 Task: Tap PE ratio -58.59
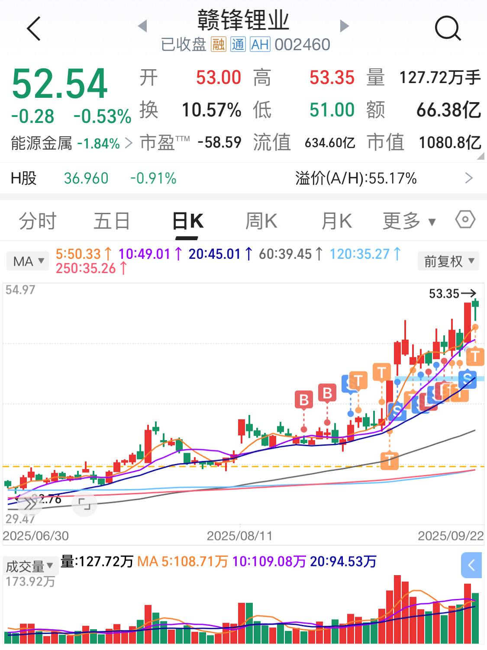tap(219, 142)
